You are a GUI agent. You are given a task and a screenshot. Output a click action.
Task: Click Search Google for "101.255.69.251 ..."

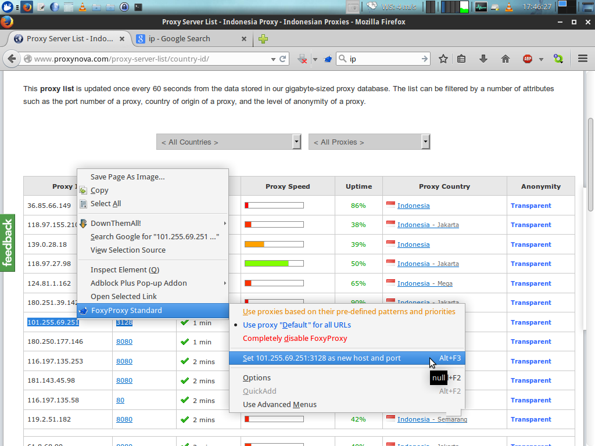(x=153, y=237)
